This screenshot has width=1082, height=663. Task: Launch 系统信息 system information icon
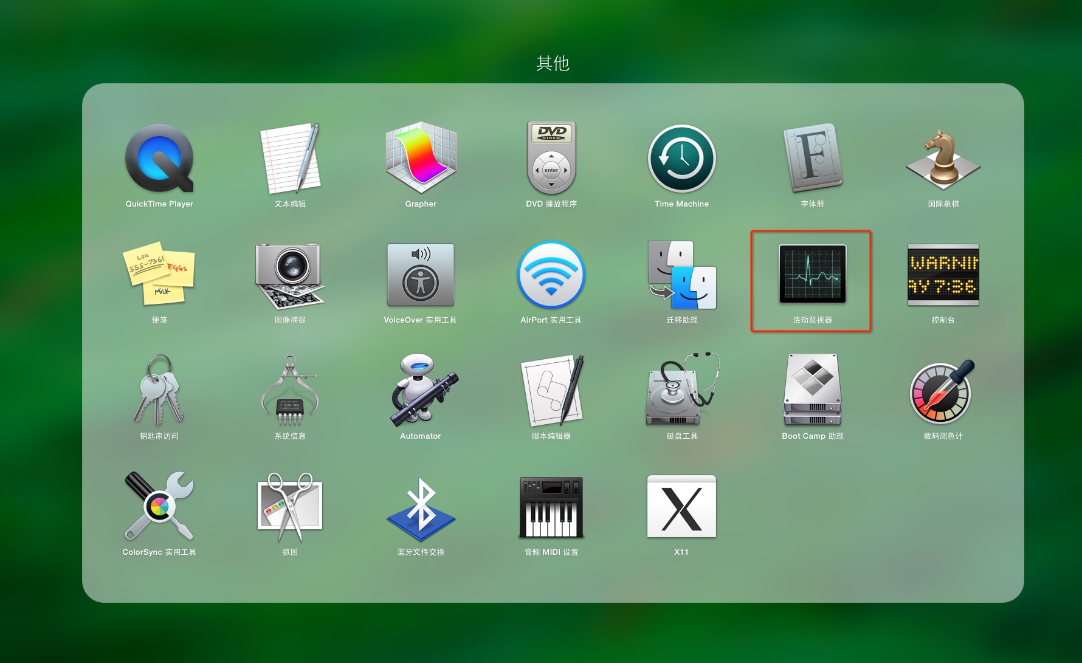pyautogui.click(x=290, y=391)
